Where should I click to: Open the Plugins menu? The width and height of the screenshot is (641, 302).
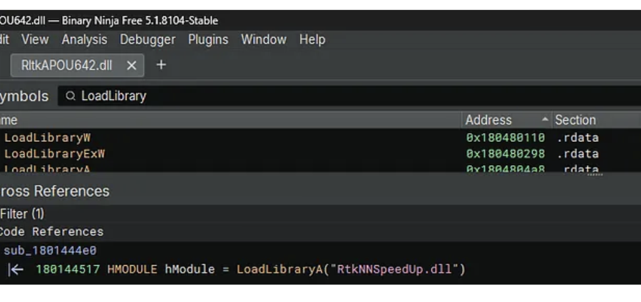click(208, 39)
